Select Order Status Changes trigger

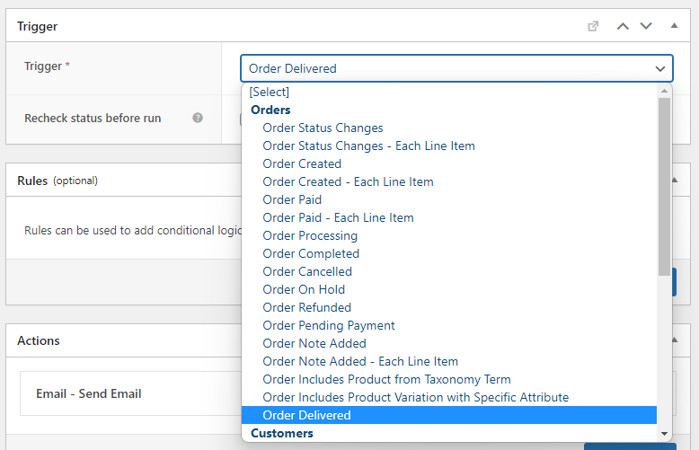click(449, 128)
